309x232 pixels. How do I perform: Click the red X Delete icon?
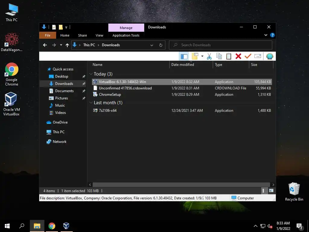238,56
